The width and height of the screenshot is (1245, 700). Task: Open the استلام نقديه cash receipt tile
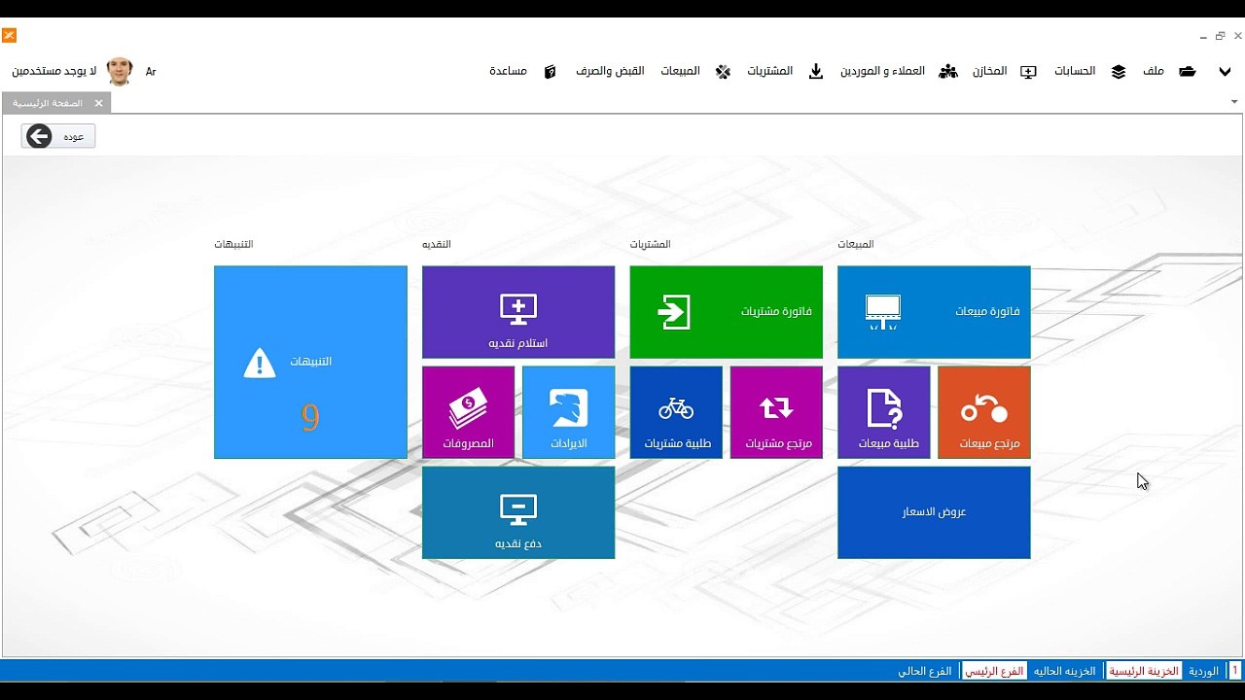point(518,312)
